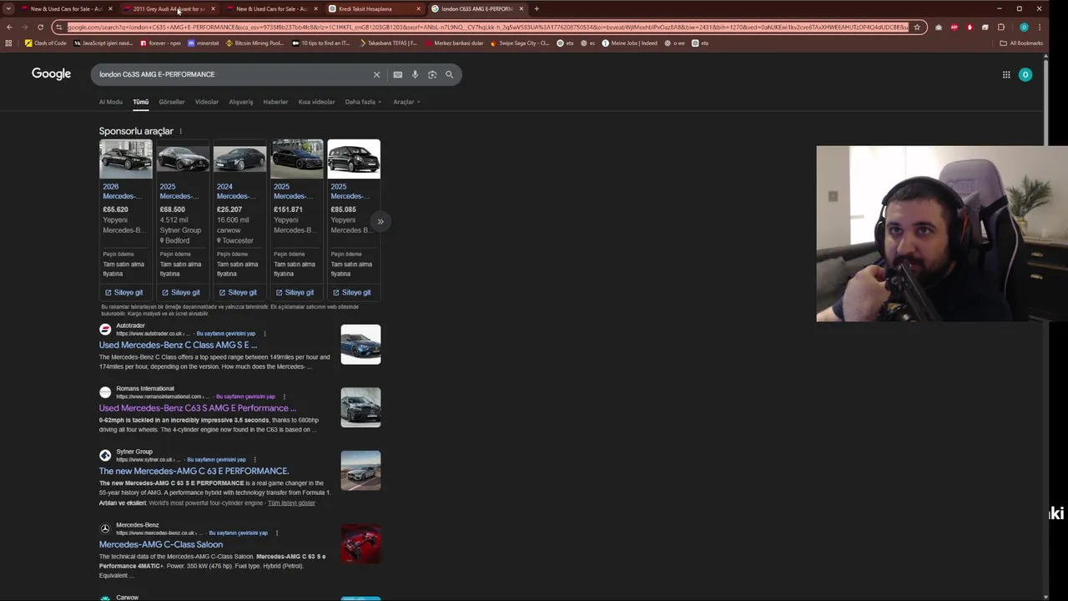The width and height of the screenshot is (1068, 601).
Task: Go back with the browser back arrow
Action: click(x=9, y=27)
